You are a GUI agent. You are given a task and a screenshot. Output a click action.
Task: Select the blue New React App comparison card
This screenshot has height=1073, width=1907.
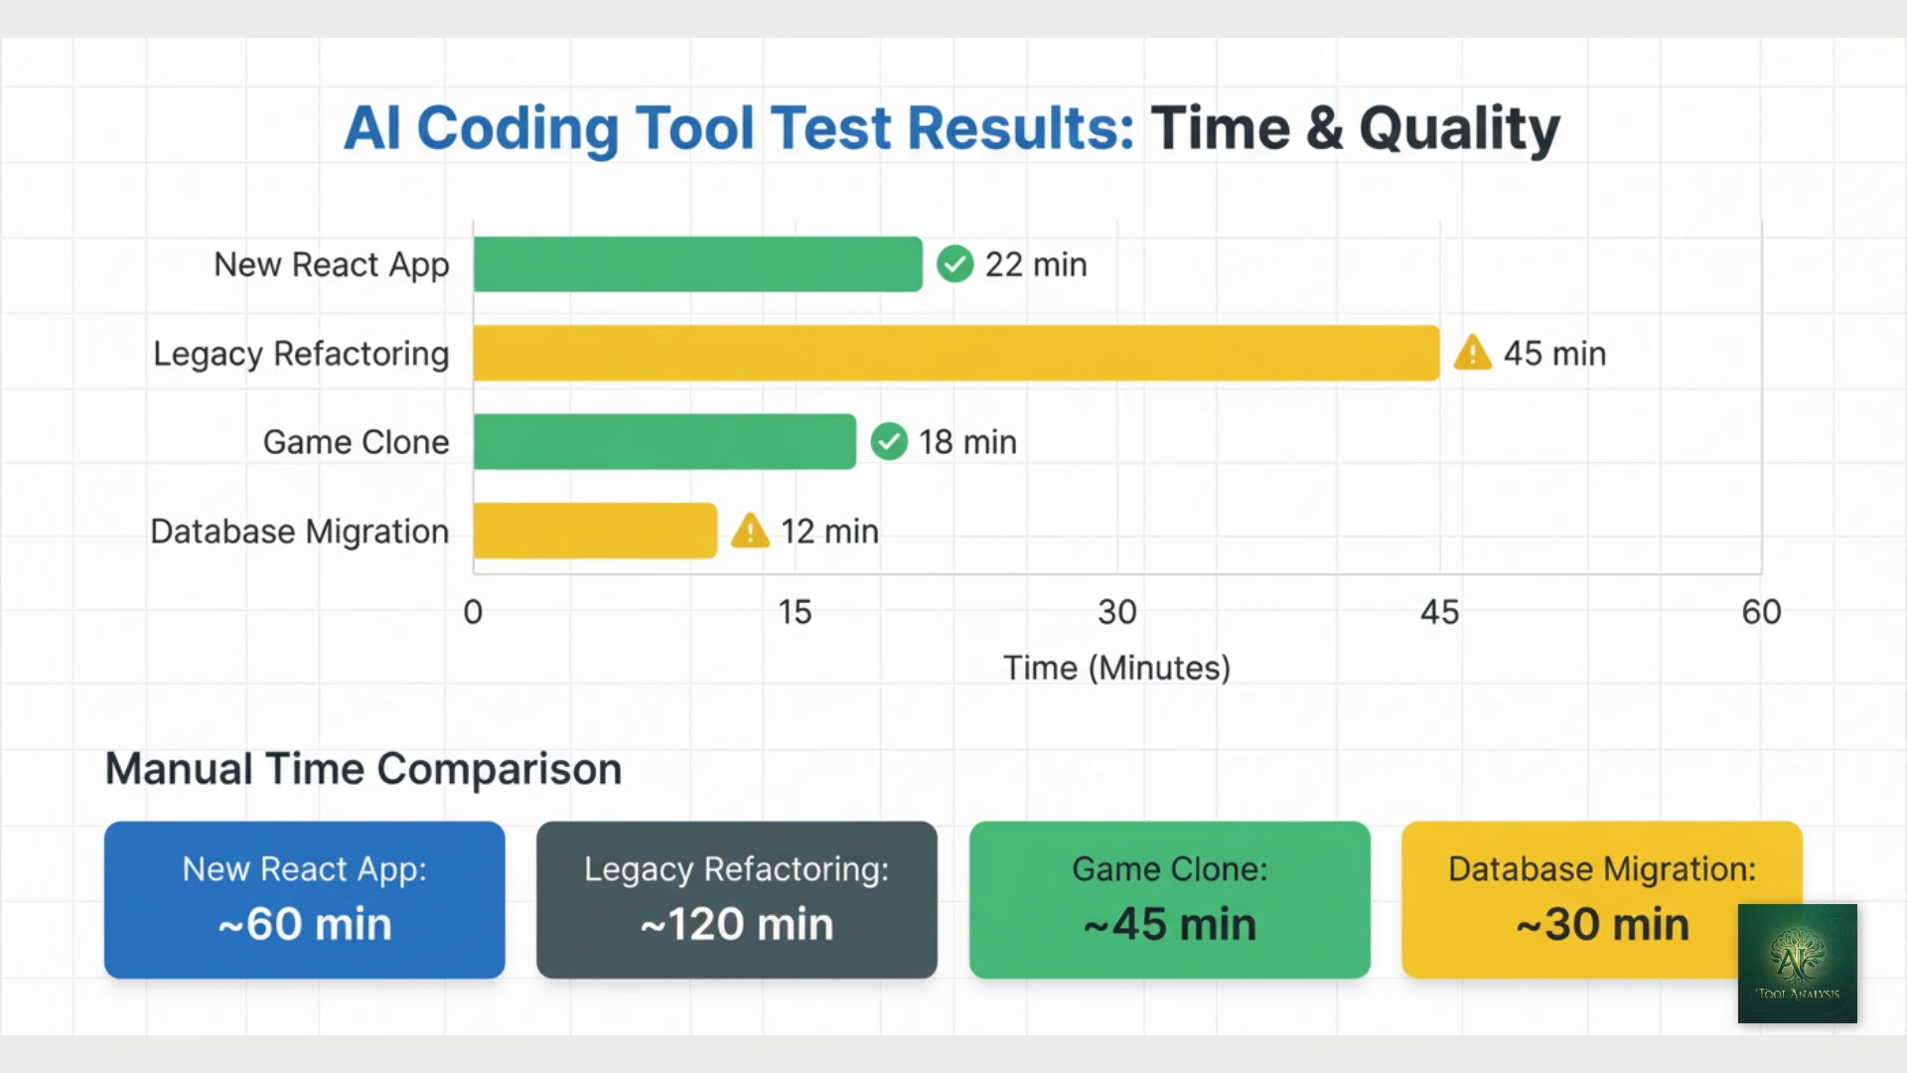pyautogui.click(x=304, y=900)
